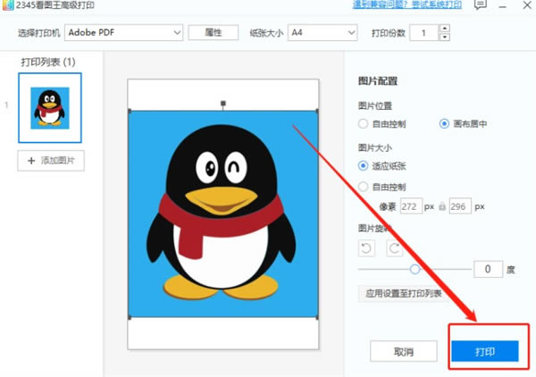Click the blue 打印 print button
This screenshot has height=377, width=536.
point(485,351)
